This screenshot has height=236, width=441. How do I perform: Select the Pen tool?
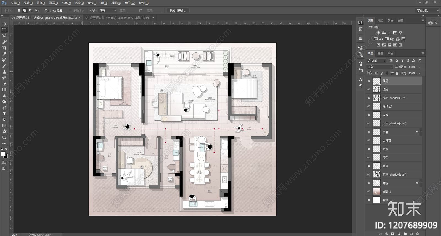(x=4, y=108)
